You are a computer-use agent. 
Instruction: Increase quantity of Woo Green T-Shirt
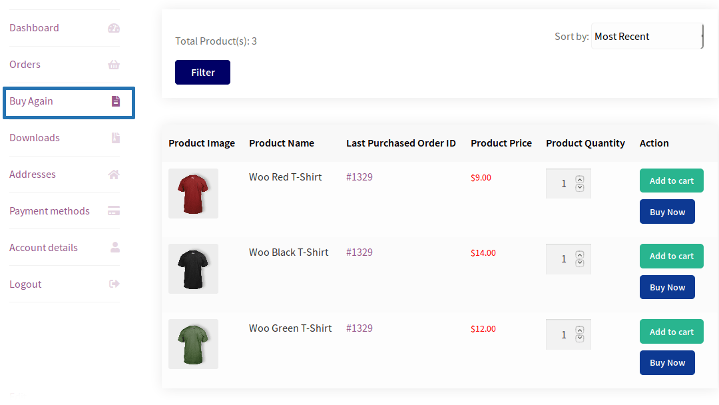[579, 330]
